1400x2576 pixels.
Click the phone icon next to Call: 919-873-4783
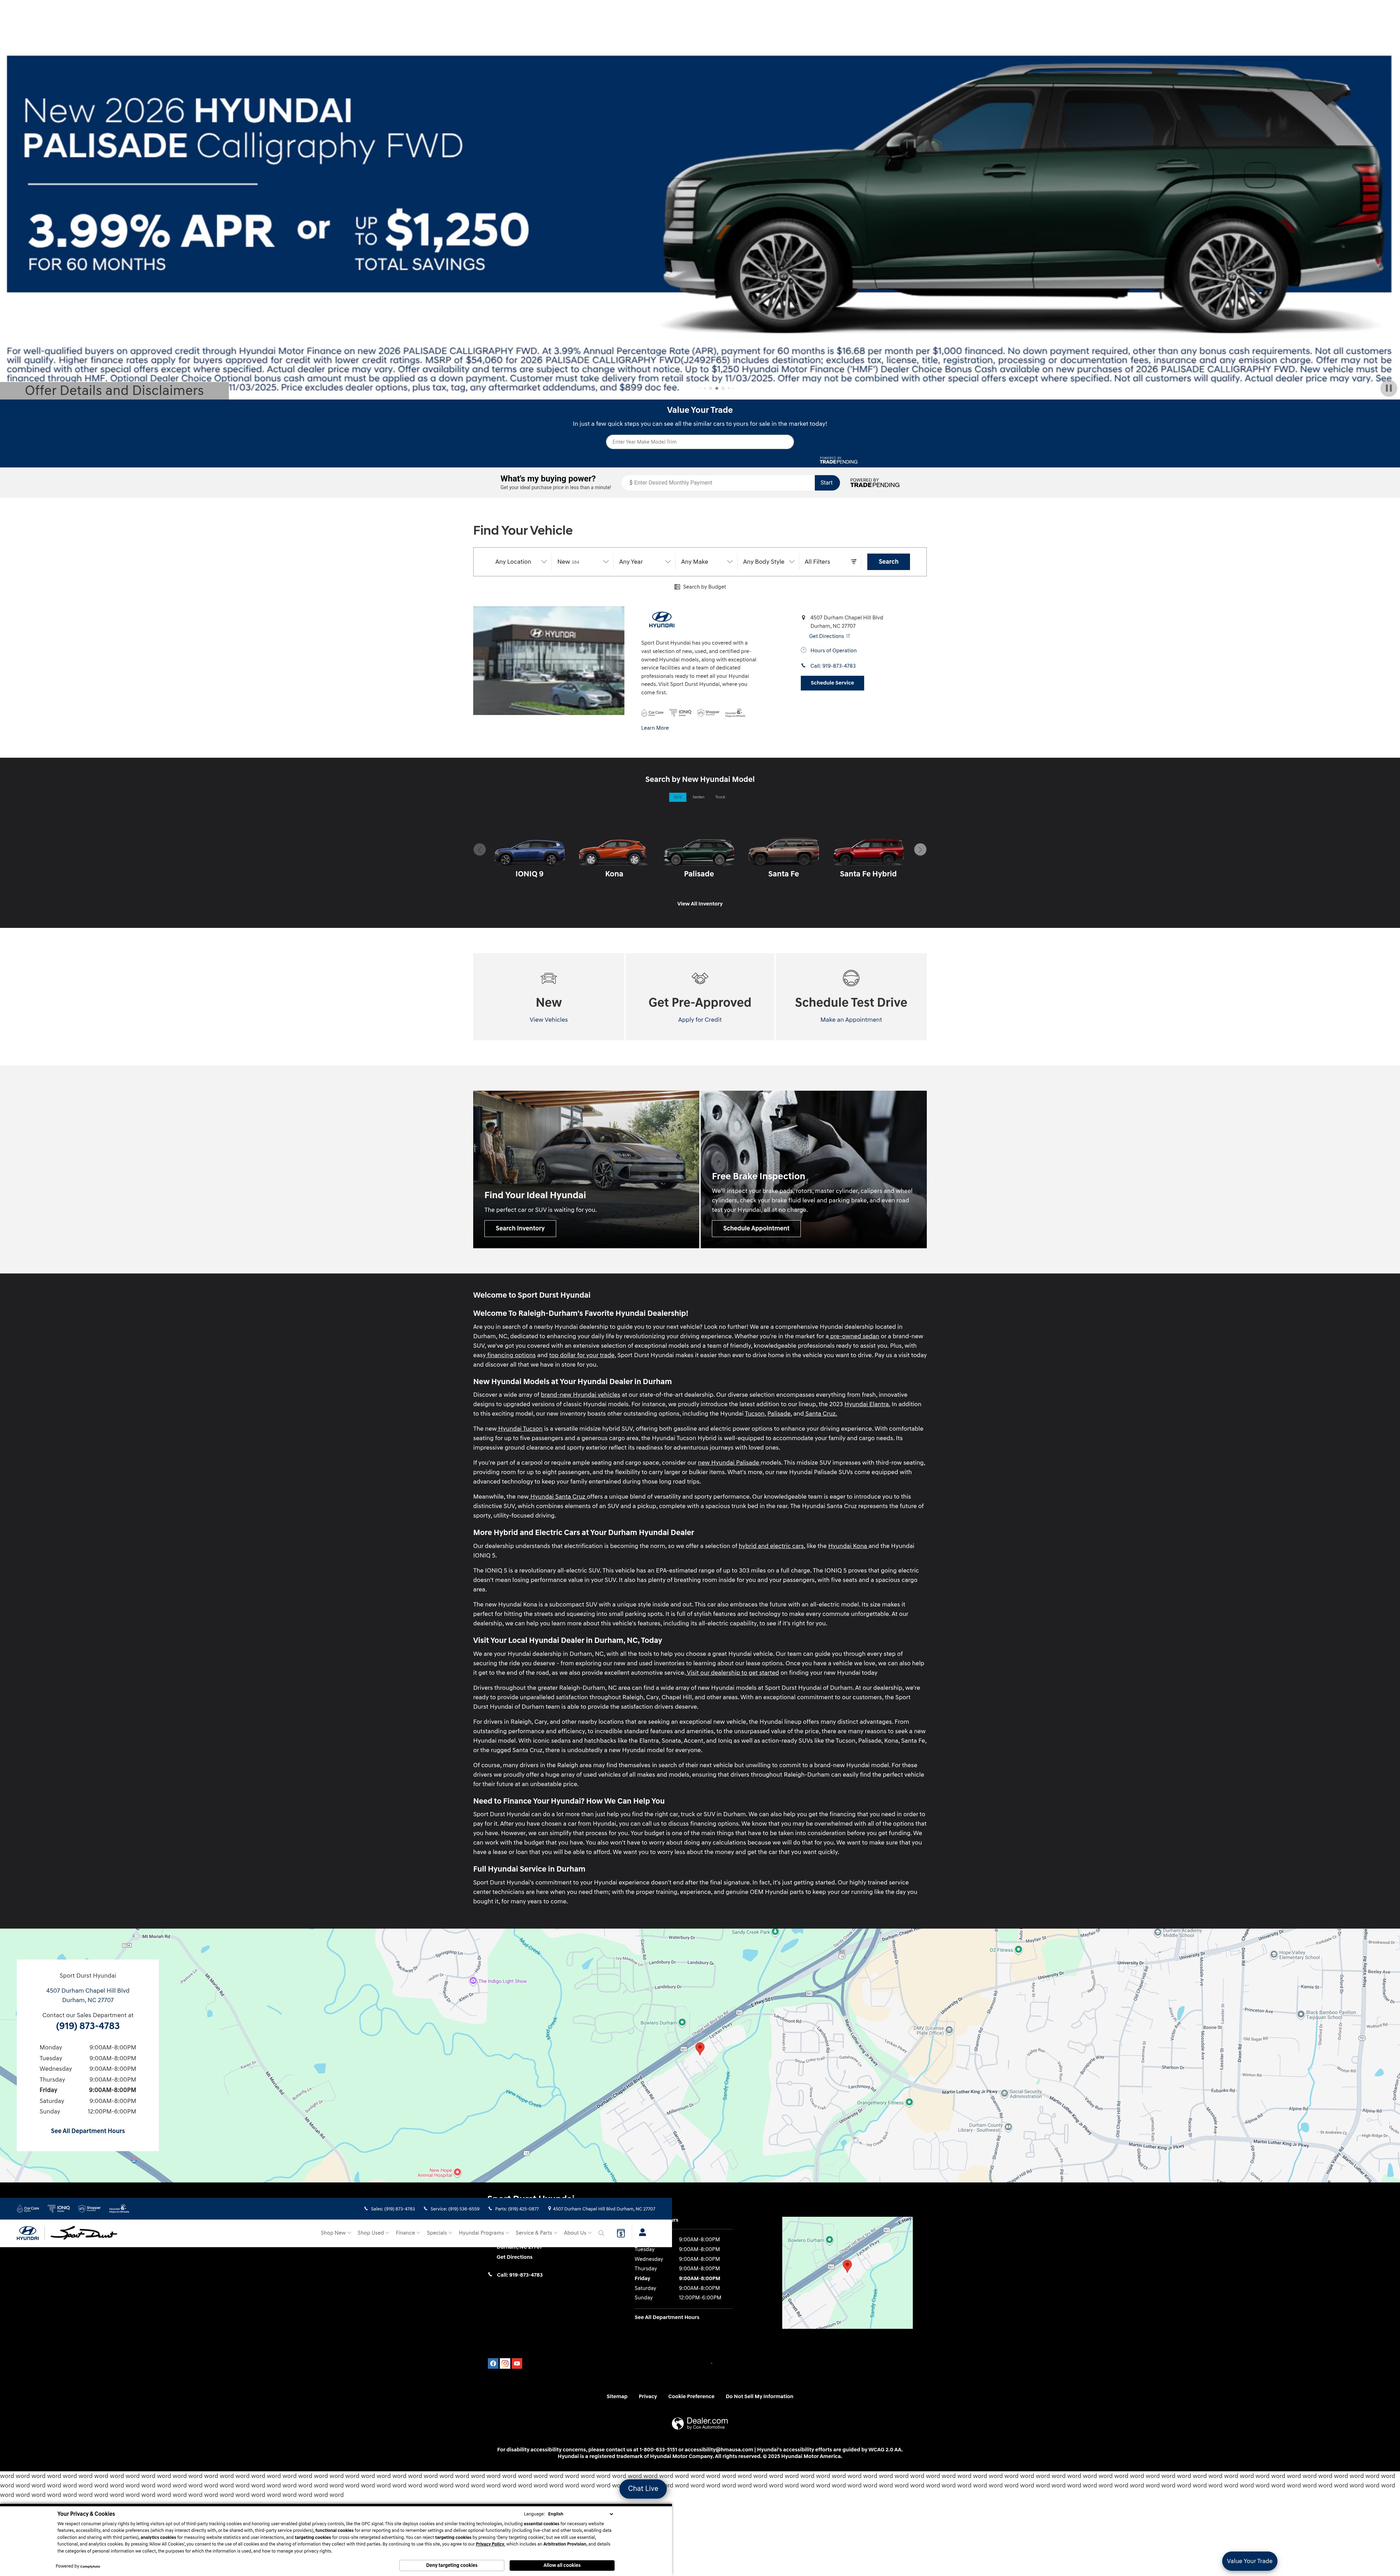pos(804,666)
